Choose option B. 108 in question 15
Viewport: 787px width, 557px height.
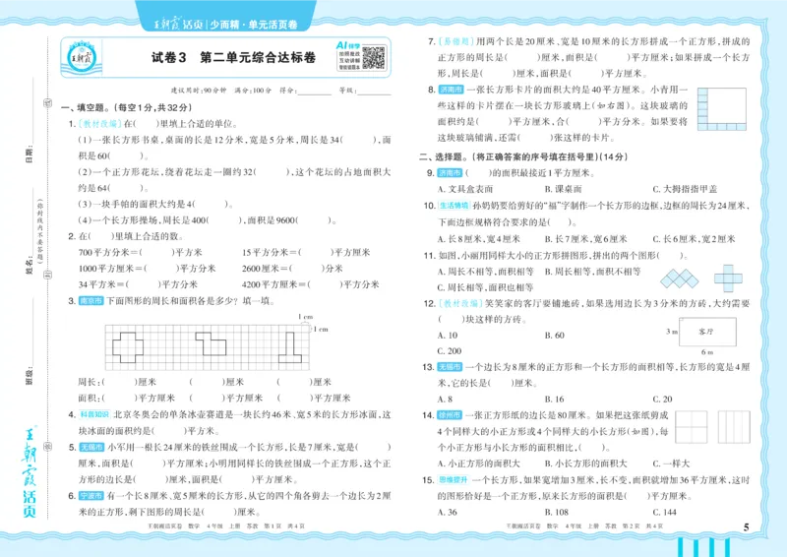click(x=557, y=513)
